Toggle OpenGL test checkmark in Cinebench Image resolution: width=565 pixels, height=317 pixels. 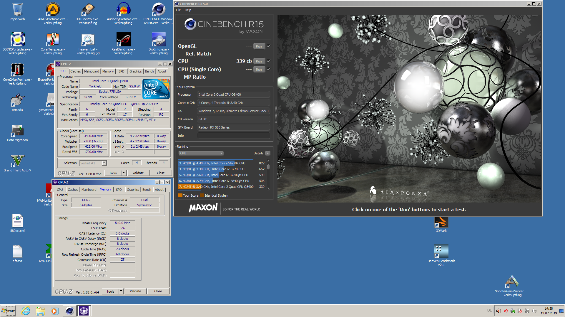click(269, 46)
